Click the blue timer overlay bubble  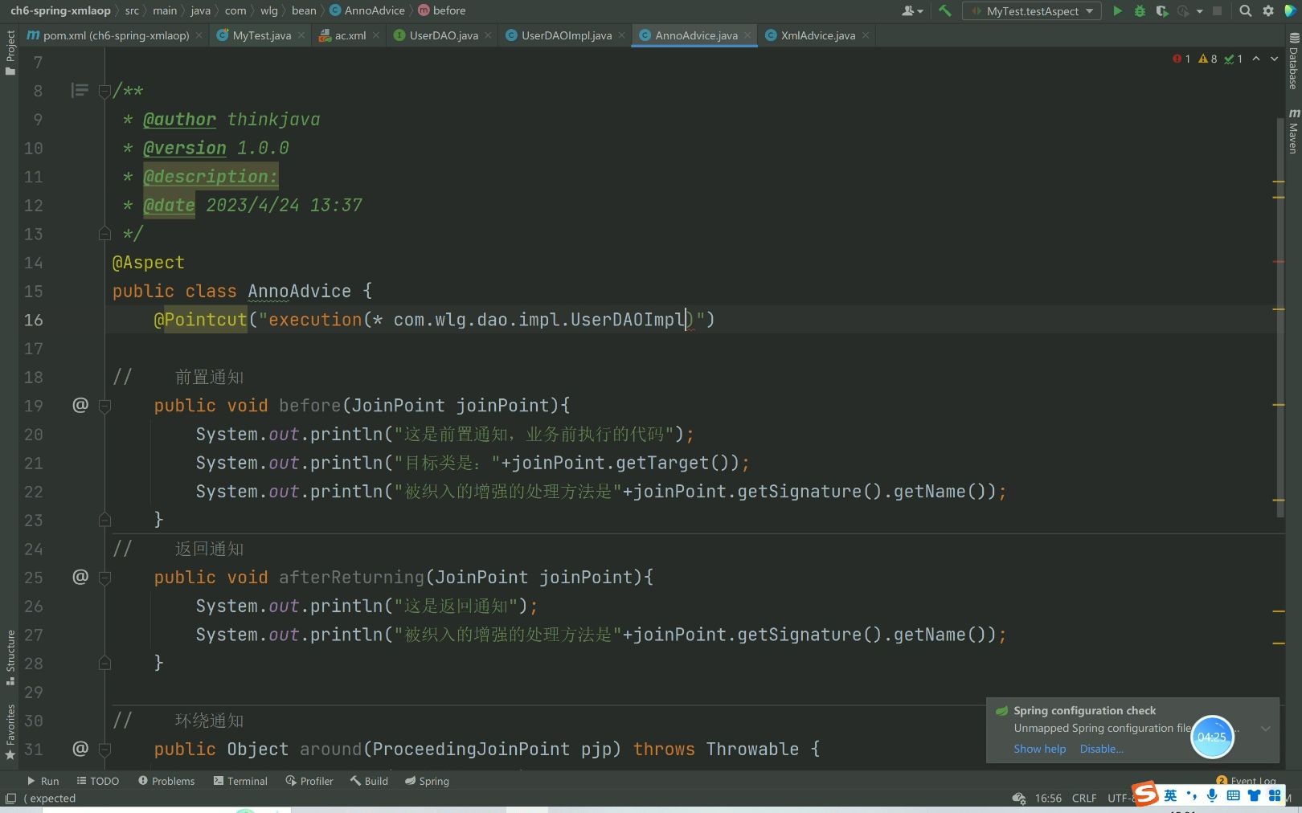(x=1212, y=736)
